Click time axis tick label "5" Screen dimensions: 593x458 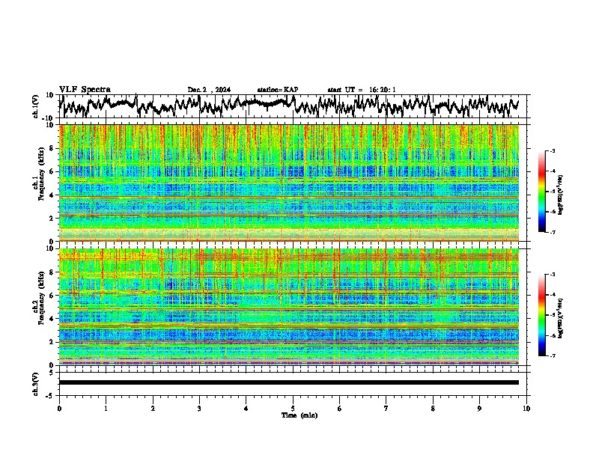(x=293, y=409)
